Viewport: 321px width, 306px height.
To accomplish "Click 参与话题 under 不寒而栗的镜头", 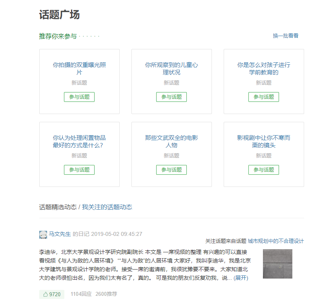I will 264,170.
